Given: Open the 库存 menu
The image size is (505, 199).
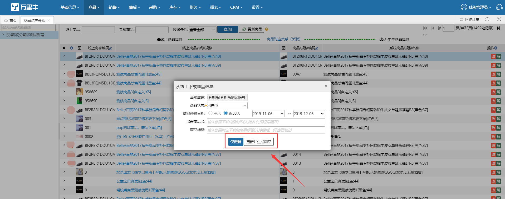Looking at the screenshot, I should (175, 7).
